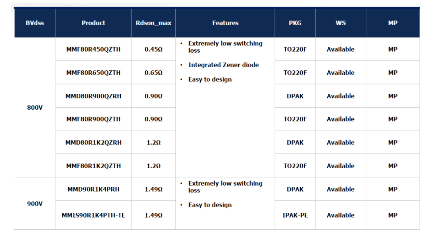436x240 pixels.
Task: Click the PKG column header
Action: 295,23
